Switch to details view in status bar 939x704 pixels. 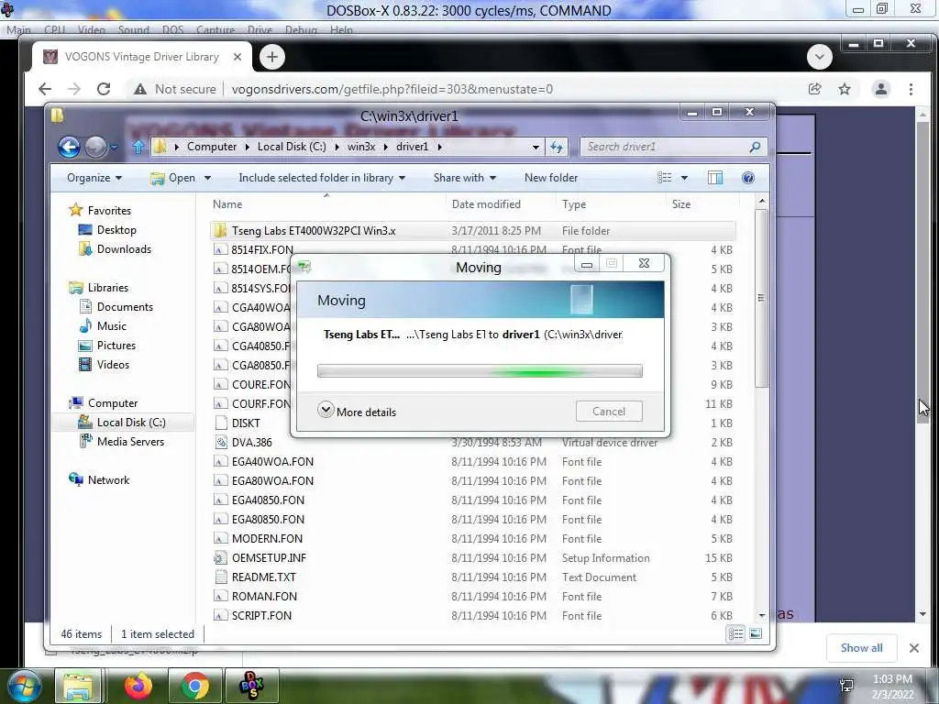[x=736, y=633]
